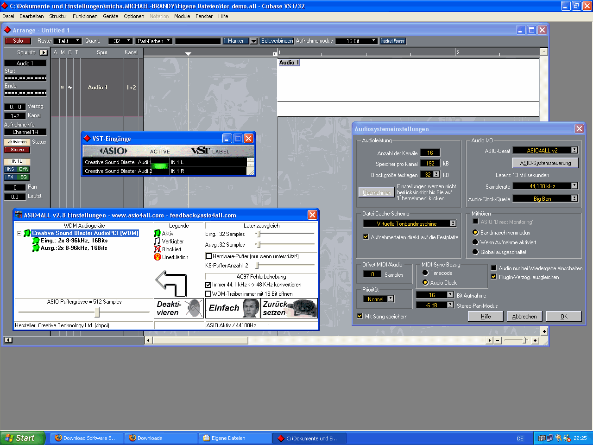This screenshot has width=593, height=445.
Task: Open the Datei menu
Action: click(8, 16)
